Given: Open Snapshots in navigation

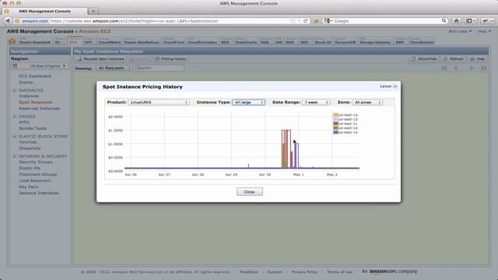Looking at the screenshot, I should pyautogui.click(x=30, y=149).
